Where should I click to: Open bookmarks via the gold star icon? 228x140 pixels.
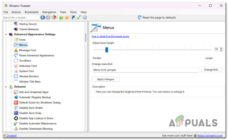coord(67,18)
